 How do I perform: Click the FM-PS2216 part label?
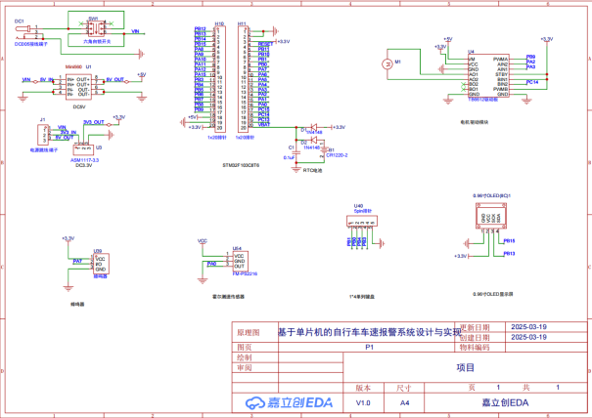click(245, 273)
